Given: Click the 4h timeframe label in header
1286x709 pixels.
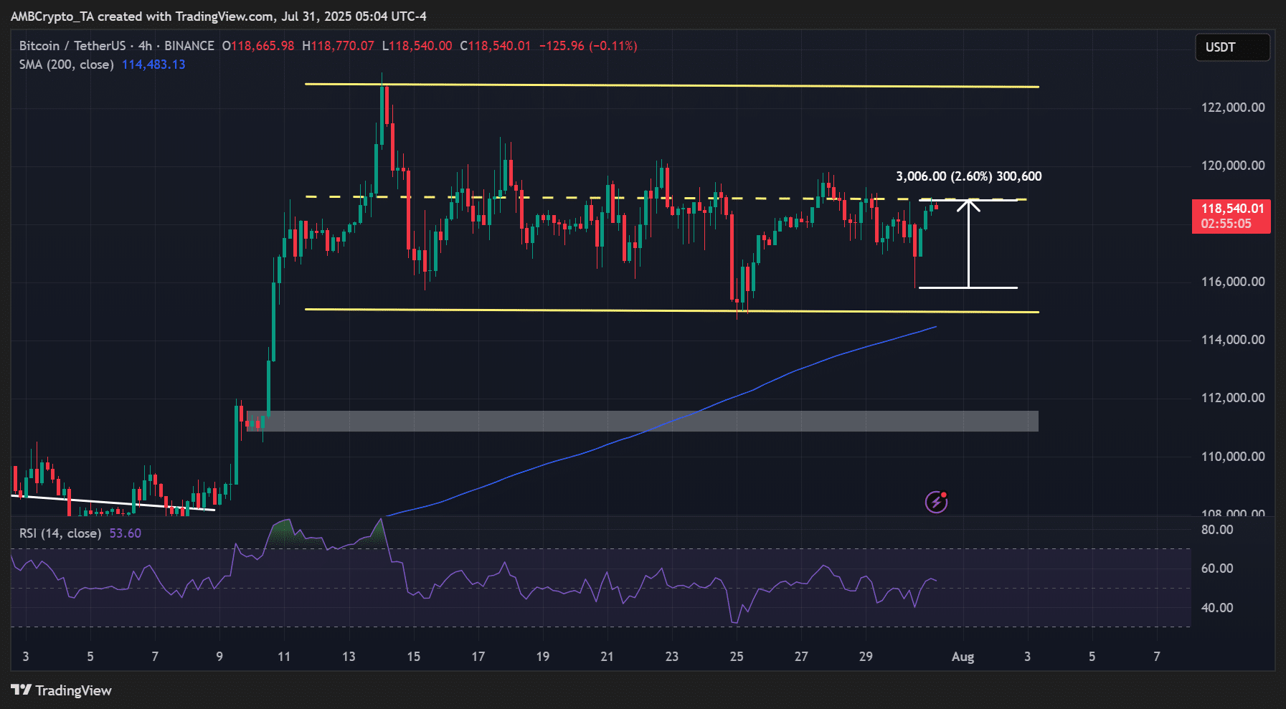Looking at the screenshot, I should pyautogui.click(x=145, y=46).
